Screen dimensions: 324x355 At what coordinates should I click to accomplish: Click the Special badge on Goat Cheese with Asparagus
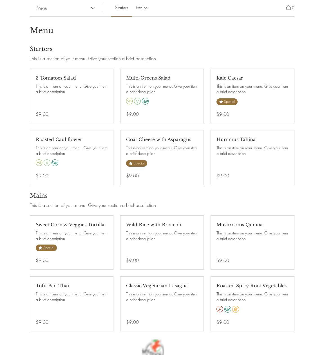pyautogui.click(x=137, y=163)
